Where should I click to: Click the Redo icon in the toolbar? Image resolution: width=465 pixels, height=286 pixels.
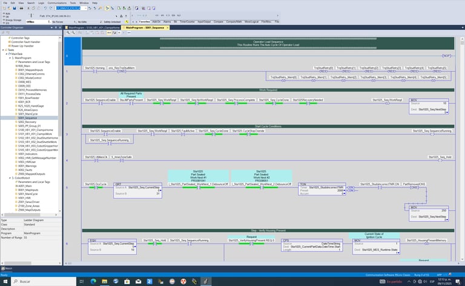coord(51,8)
